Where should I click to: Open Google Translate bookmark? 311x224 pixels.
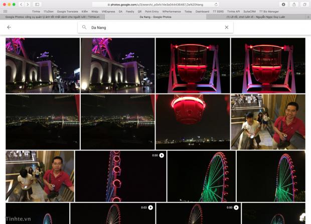point(68,11)
